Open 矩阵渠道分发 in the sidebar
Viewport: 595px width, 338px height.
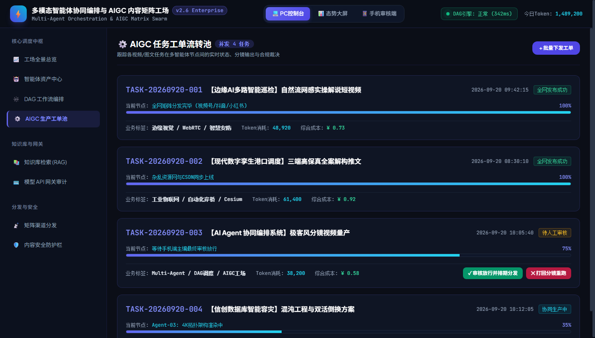click(53, 225)
